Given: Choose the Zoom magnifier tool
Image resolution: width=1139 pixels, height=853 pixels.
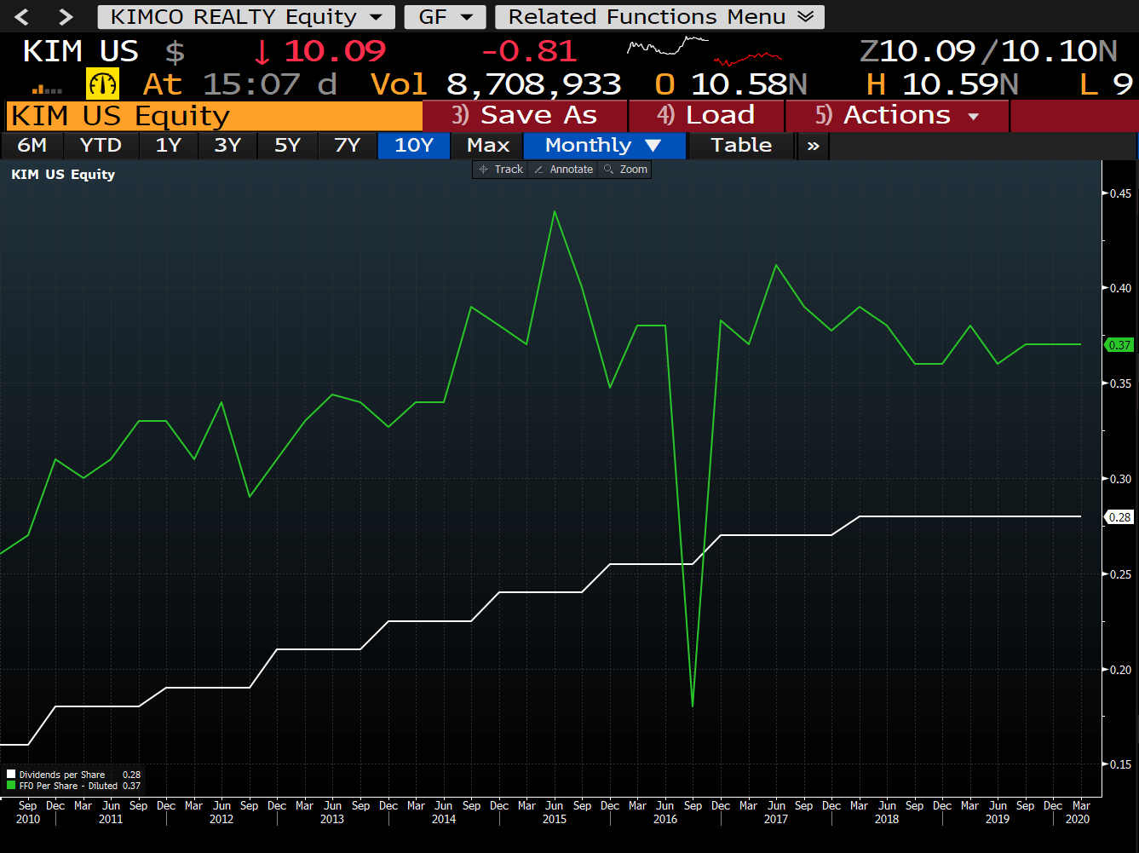Looking at the screenshot, I should (625, 170).
